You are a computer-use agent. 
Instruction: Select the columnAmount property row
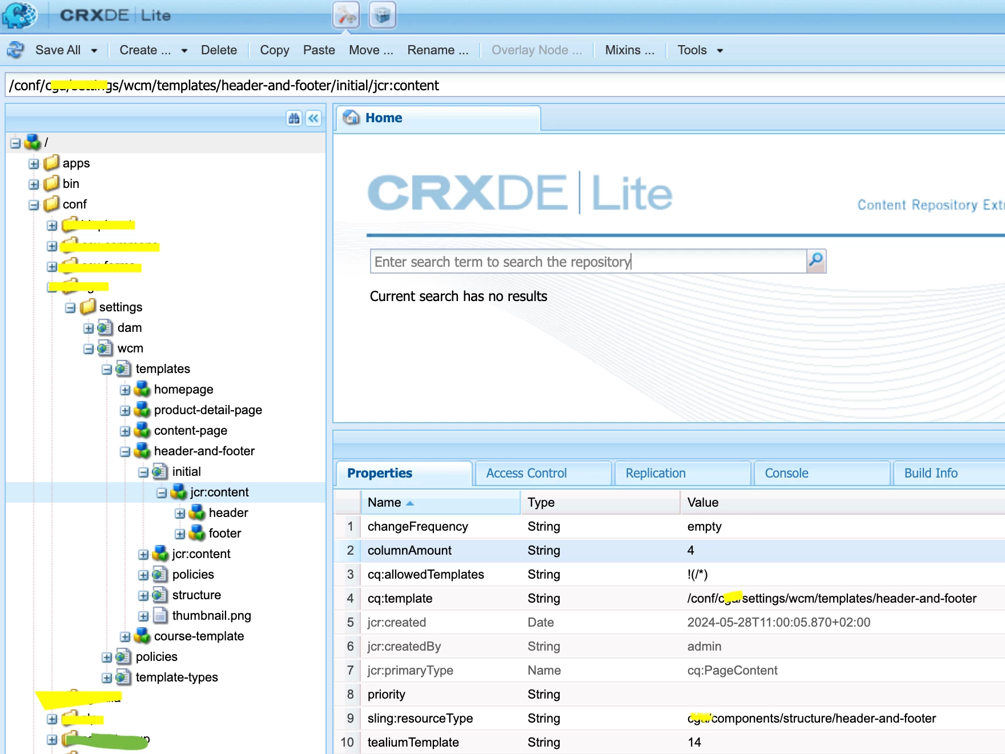[x=669, y=550]
